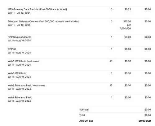The height and width of the screenshot is (126, 155).
Task: Click the Total label
Action: click(x=82, y=115)
